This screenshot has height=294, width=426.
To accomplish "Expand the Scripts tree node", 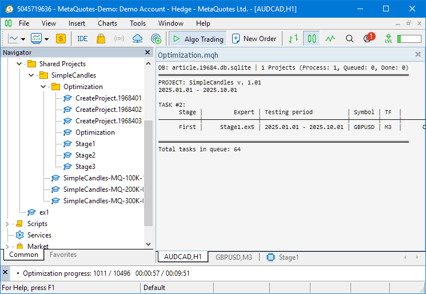I will click(7, 224).
